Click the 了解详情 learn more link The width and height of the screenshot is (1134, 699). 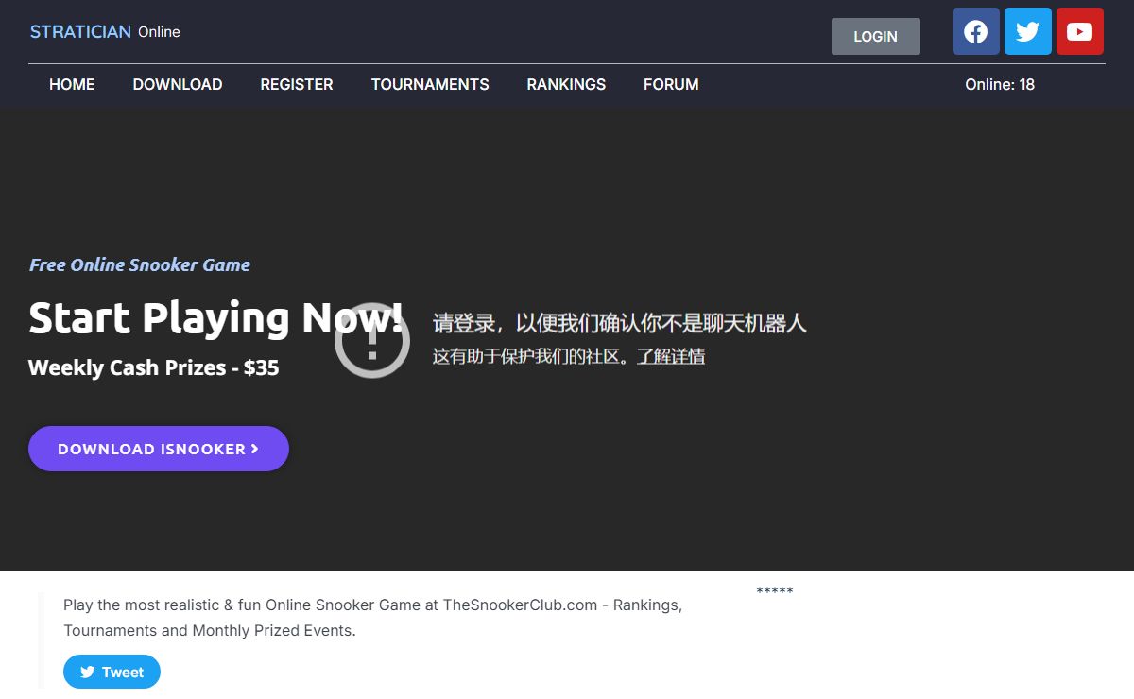(x=671, y=356)
